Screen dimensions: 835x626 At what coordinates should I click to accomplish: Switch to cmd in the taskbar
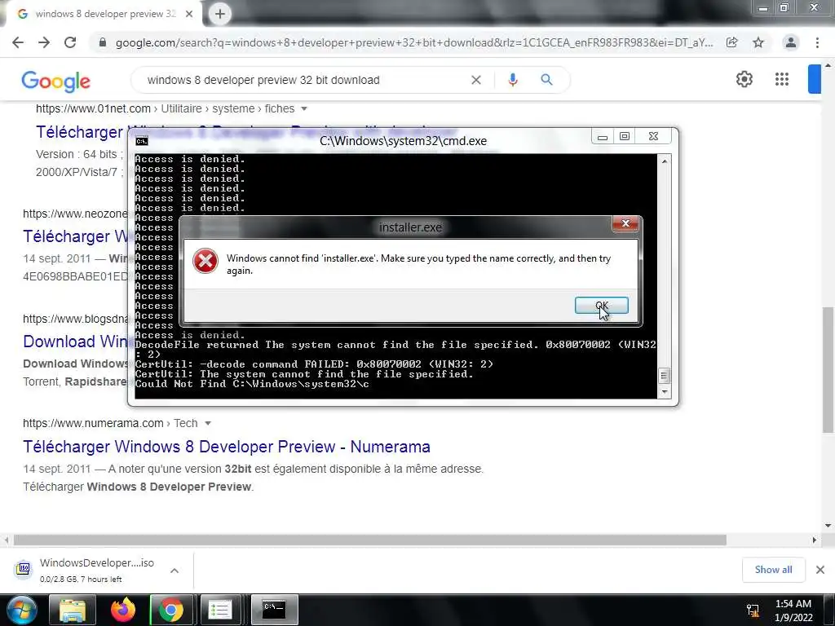274,610
